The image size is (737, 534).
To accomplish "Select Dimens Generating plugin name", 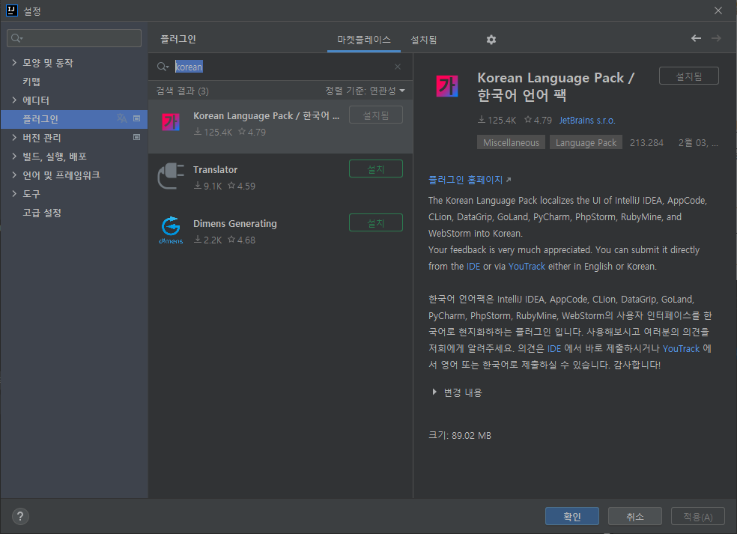I will tap(235, 224).
